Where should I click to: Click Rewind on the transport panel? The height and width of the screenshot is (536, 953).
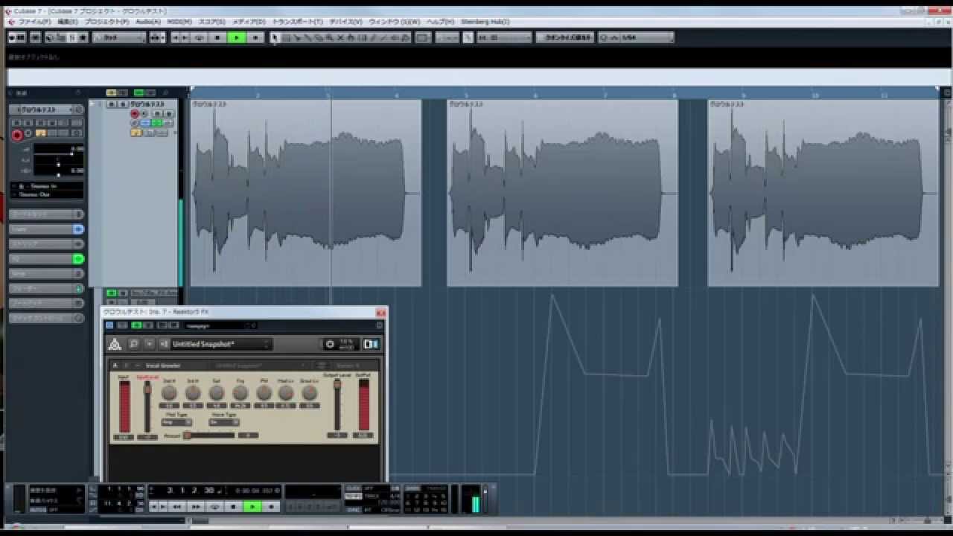tap(178, 506)
